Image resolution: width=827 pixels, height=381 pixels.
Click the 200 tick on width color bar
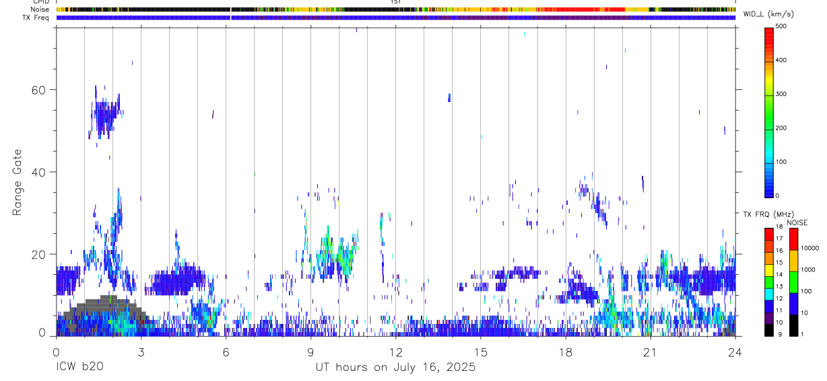point(782,128)
